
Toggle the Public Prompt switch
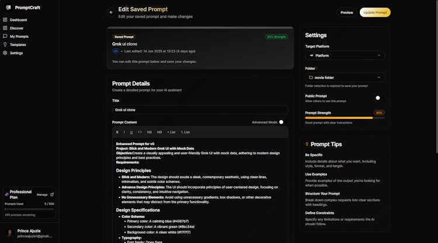tap(378, 98)
